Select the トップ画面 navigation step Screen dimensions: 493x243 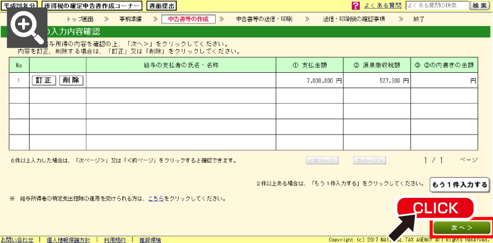point(80,19)
